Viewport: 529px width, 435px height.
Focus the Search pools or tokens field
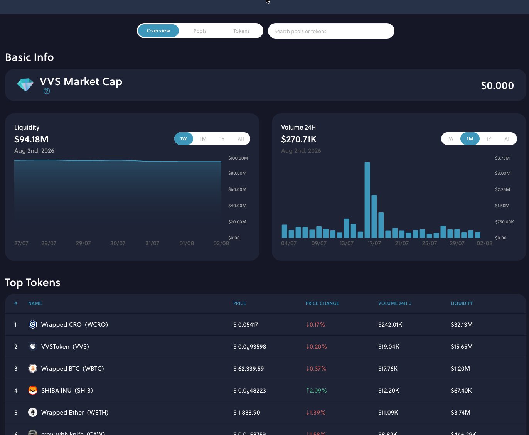(x=331, y=31)
